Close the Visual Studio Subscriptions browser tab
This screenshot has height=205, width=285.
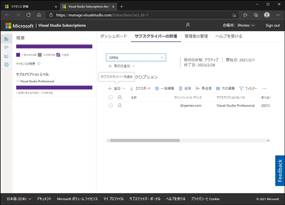click(113, 7)
